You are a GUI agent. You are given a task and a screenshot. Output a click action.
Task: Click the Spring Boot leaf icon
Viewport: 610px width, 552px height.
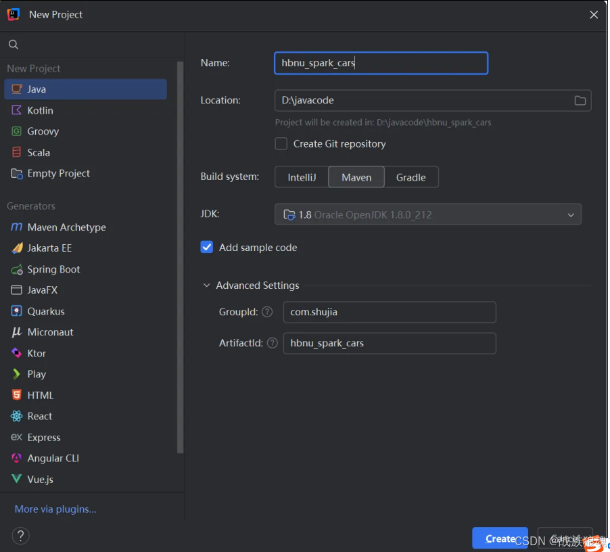[17, 269]
